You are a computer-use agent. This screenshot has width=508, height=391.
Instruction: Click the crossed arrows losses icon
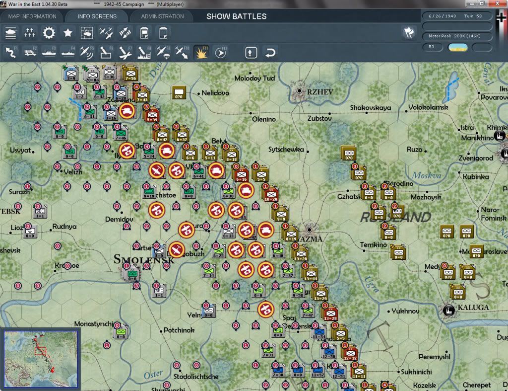tap(125, 33)
